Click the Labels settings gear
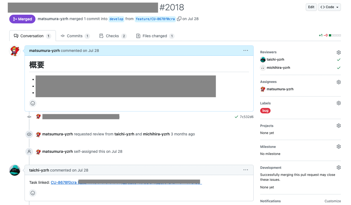 [x=338, y=103]
